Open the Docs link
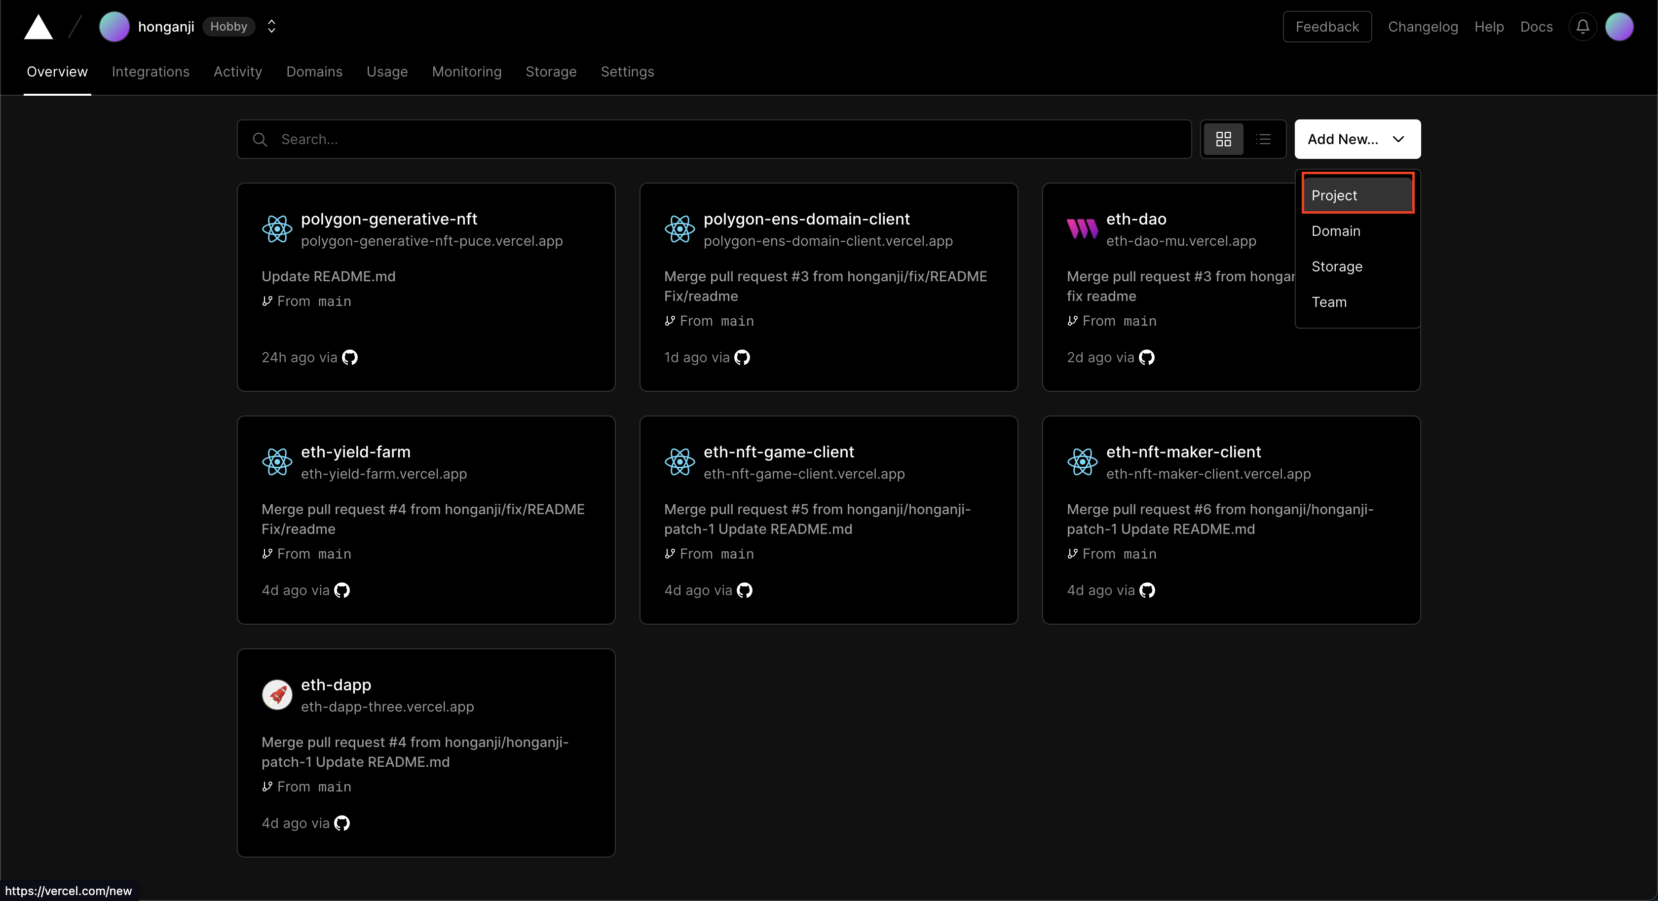1658x901 pixels. coord(1536,26)
